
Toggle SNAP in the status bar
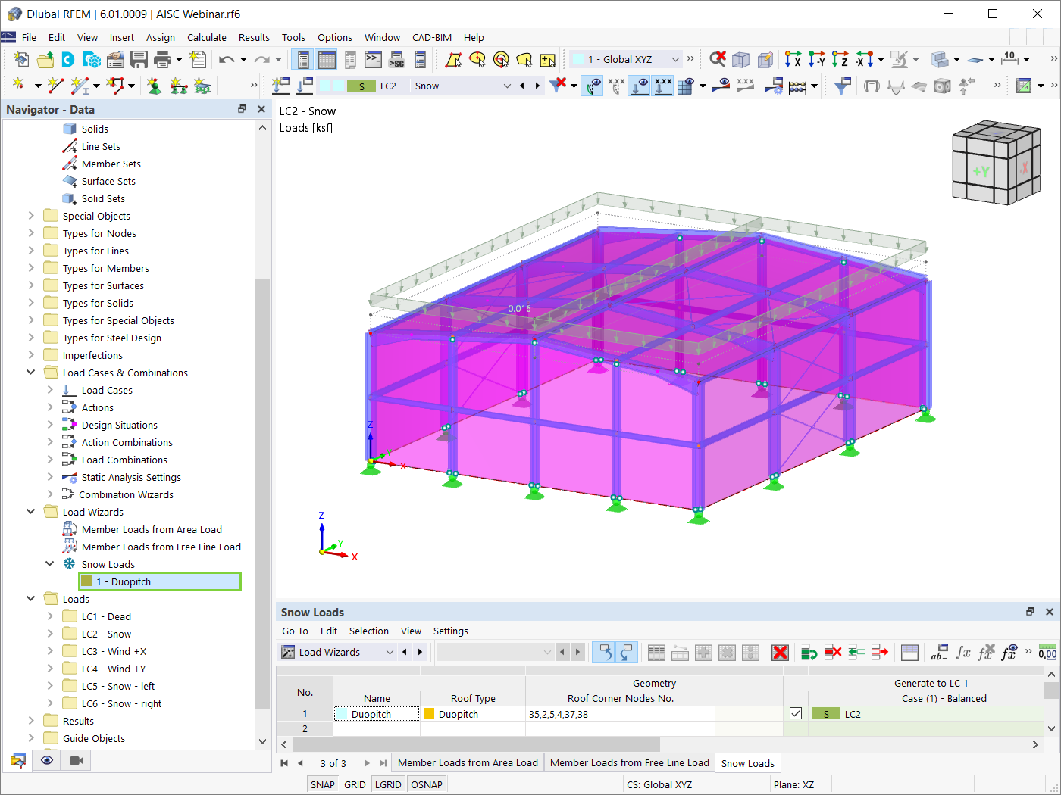coord(322,784)
